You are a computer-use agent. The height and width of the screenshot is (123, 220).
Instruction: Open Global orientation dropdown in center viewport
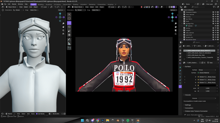point(80,10)
